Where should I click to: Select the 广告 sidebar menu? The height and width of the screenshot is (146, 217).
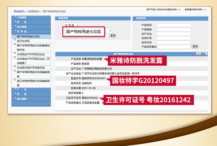coord(31,90)
